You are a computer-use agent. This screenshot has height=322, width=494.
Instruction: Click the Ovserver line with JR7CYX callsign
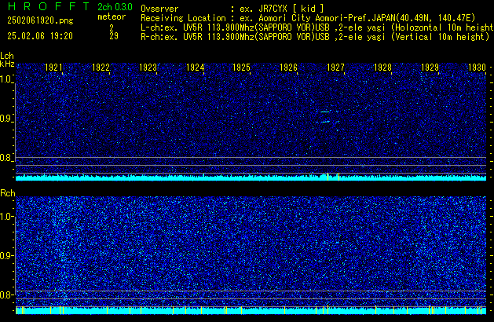click(x=232, y=9)
